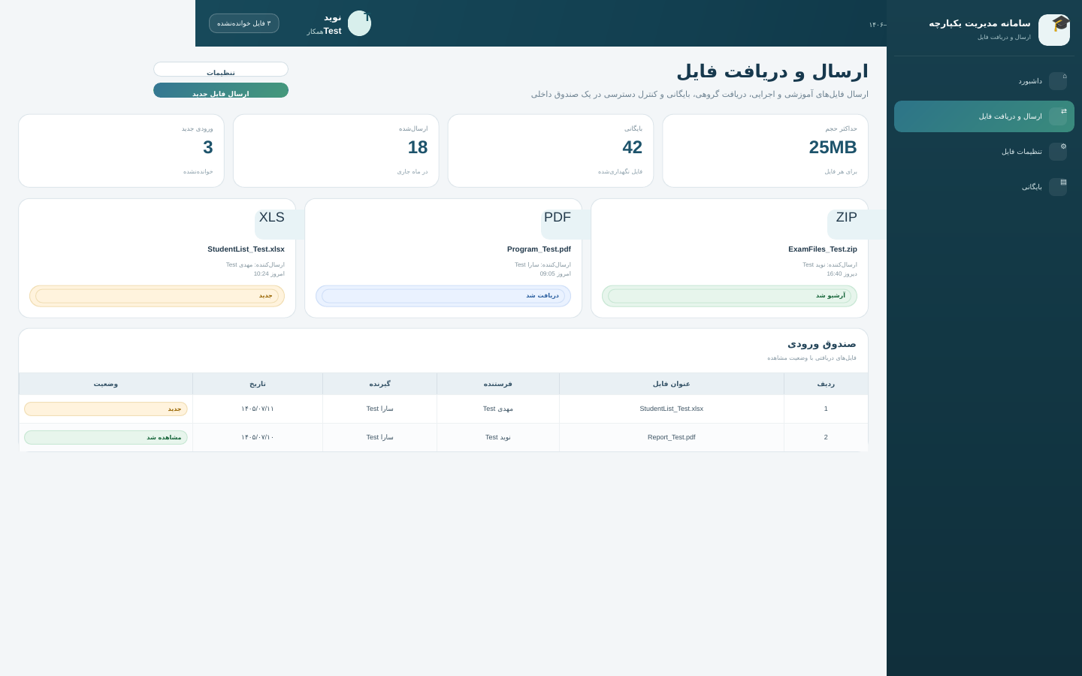Click the home icon beside داشبورد
1082x676 pixels.
coord(1058,81)
